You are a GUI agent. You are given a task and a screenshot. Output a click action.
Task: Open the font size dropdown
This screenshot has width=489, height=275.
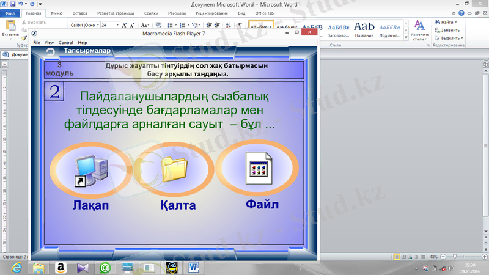pyautogui.click(x=116, y=26)
